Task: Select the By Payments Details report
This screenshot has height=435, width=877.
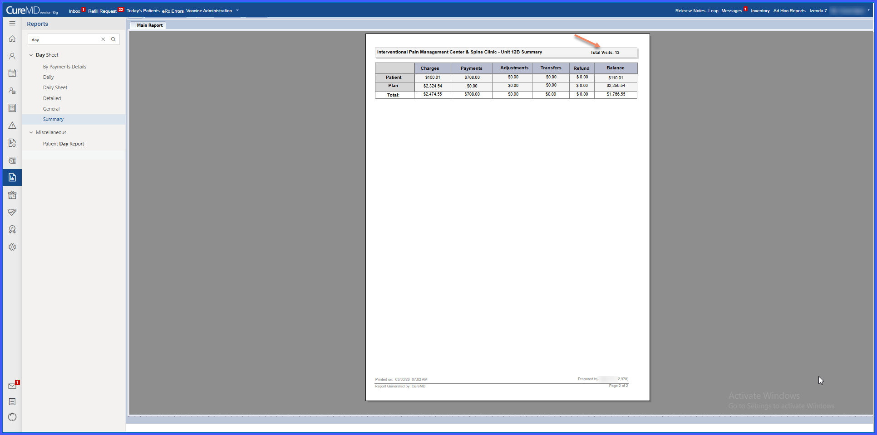Action: 64,67
